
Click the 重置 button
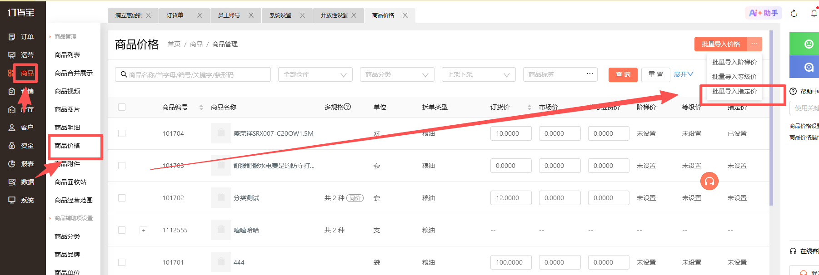(656, 74)
